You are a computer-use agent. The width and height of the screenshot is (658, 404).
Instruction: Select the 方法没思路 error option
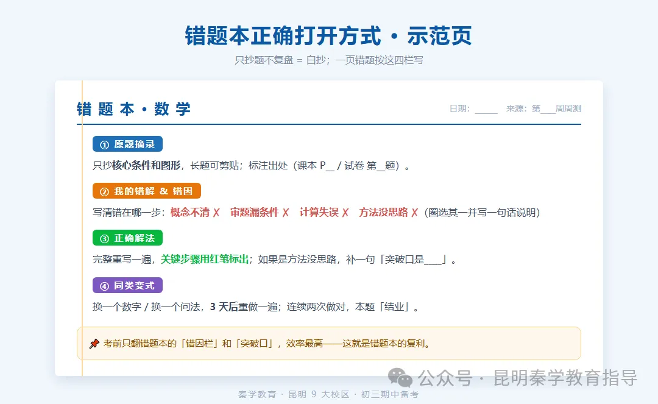point(389,212)
